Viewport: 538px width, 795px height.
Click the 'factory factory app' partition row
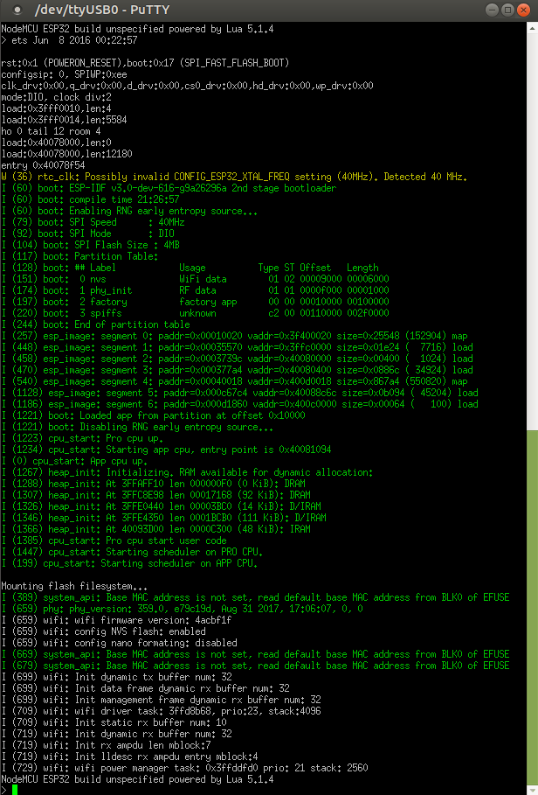tap(196, 302)
